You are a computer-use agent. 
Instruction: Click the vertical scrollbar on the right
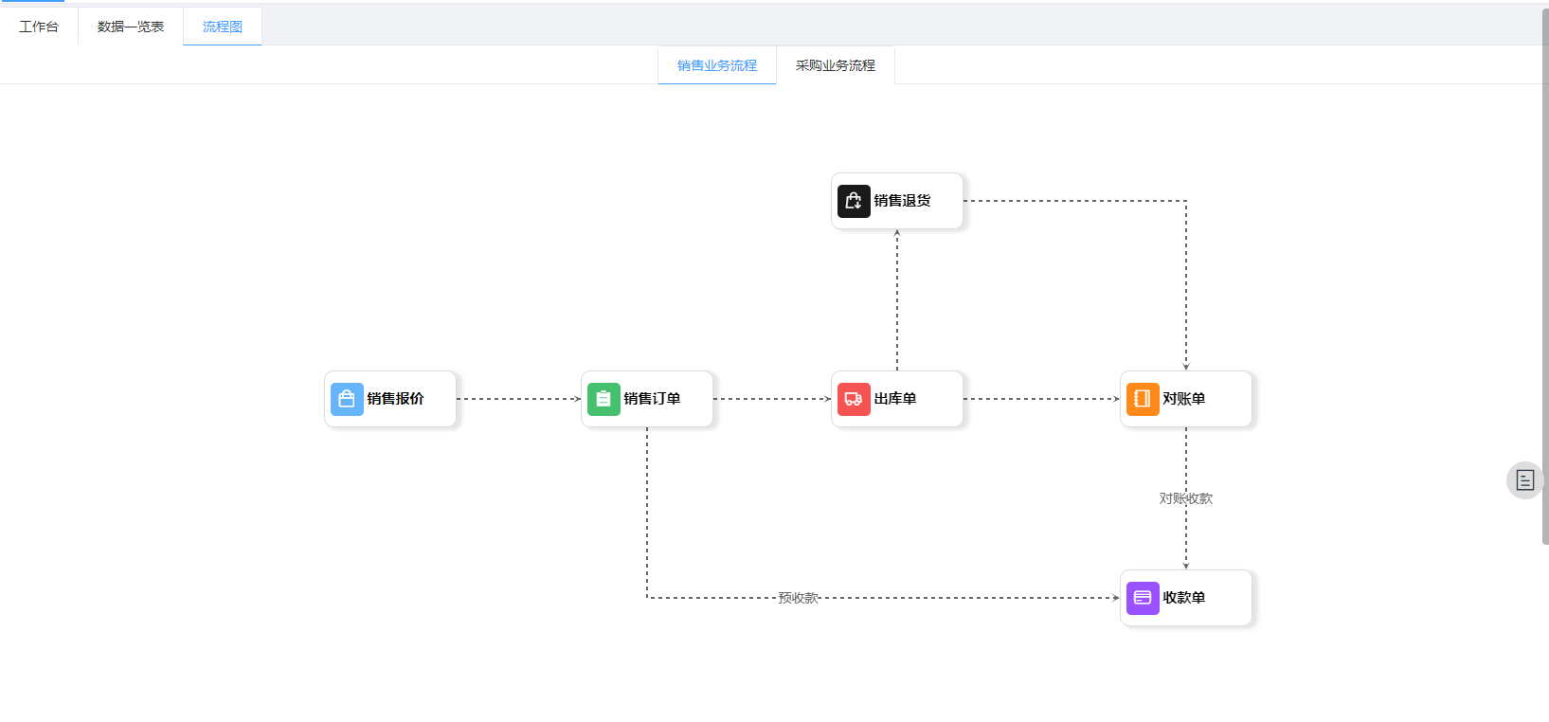click(x=1545, y=275)
